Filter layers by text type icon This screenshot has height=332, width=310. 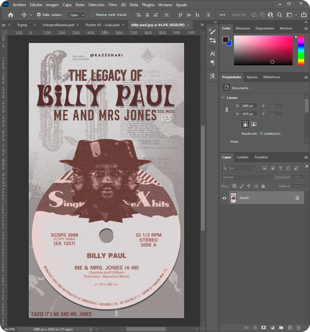point(280,168)
